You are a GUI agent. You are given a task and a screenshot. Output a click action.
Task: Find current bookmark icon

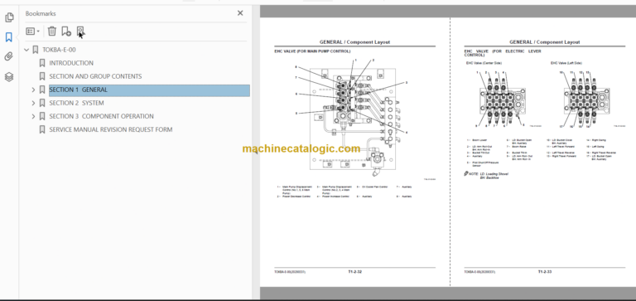point(80,31)
